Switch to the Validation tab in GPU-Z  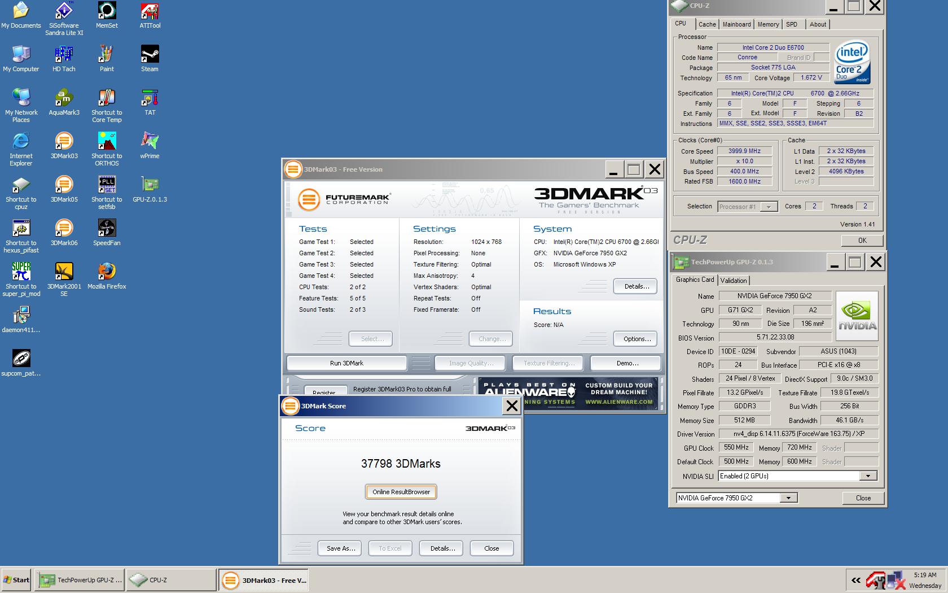(x=734, y=280)
